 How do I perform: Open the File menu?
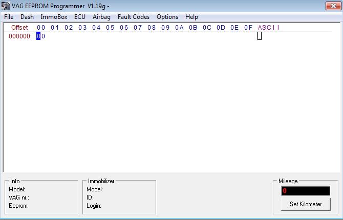(x=9, y=17)
